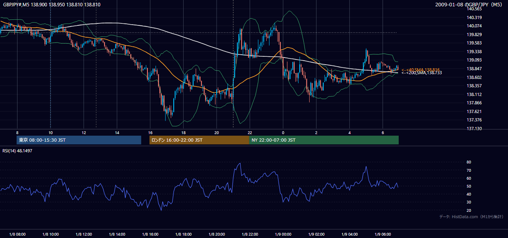Viewport: 508px width, 238px height.
Task: Click hour label 0 under the price chart
Action: [x=283, y=132]
